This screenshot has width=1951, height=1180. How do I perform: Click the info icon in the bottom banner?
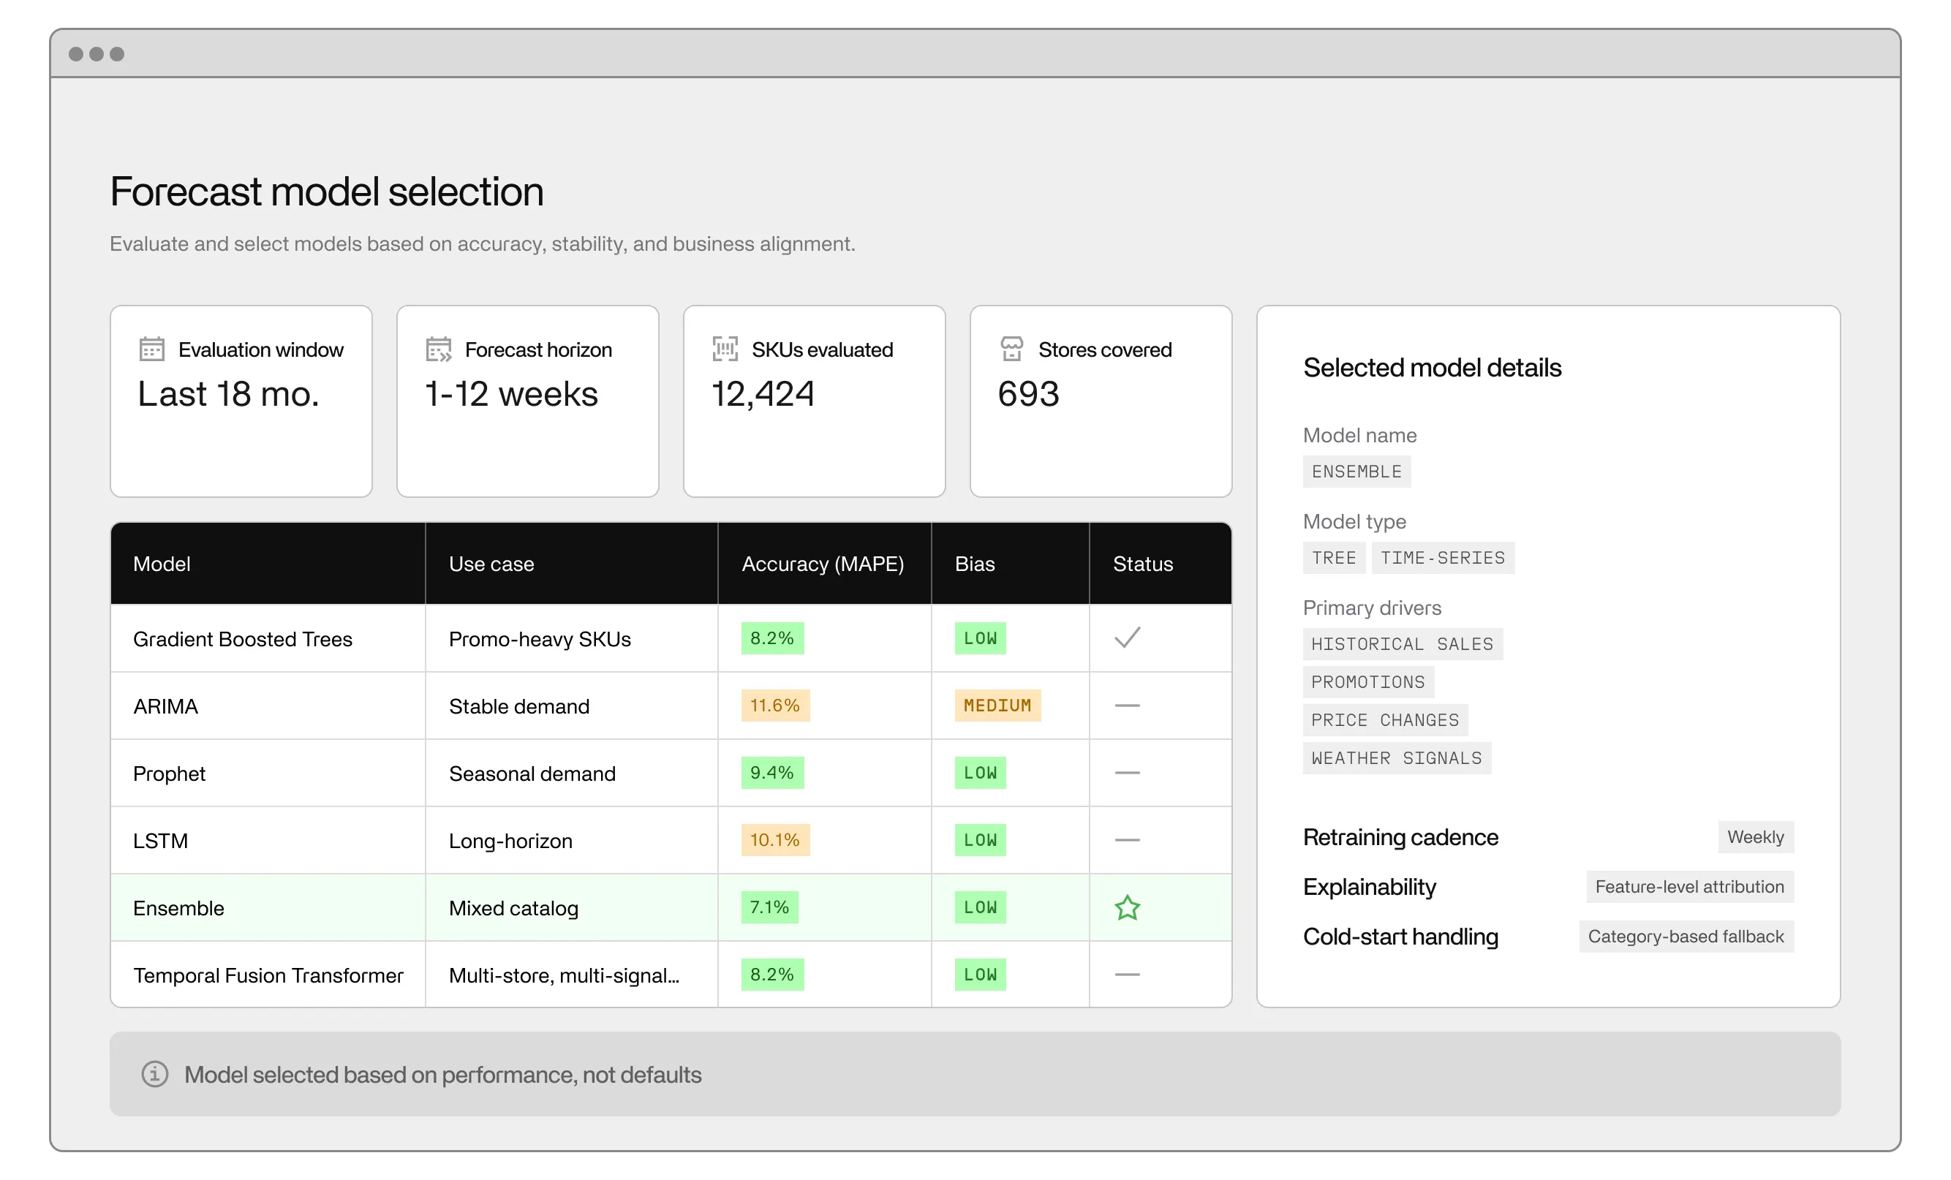point(155,1075)
